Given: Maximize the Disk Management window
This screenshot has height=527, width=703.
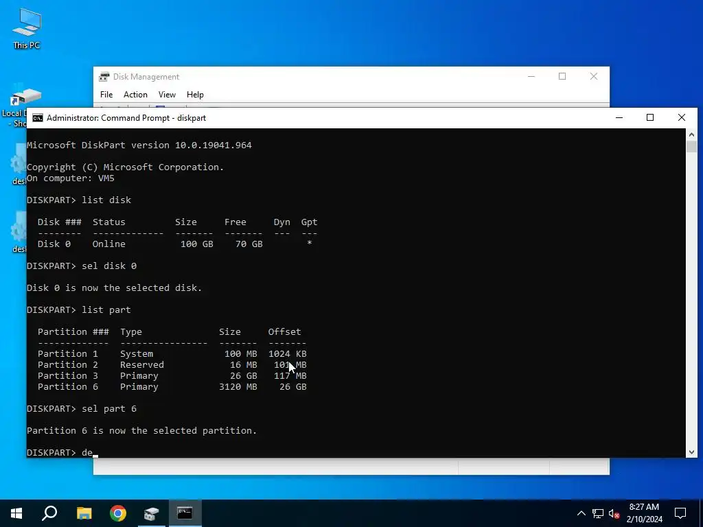Looking at the screenshot, I should [562, 77].
